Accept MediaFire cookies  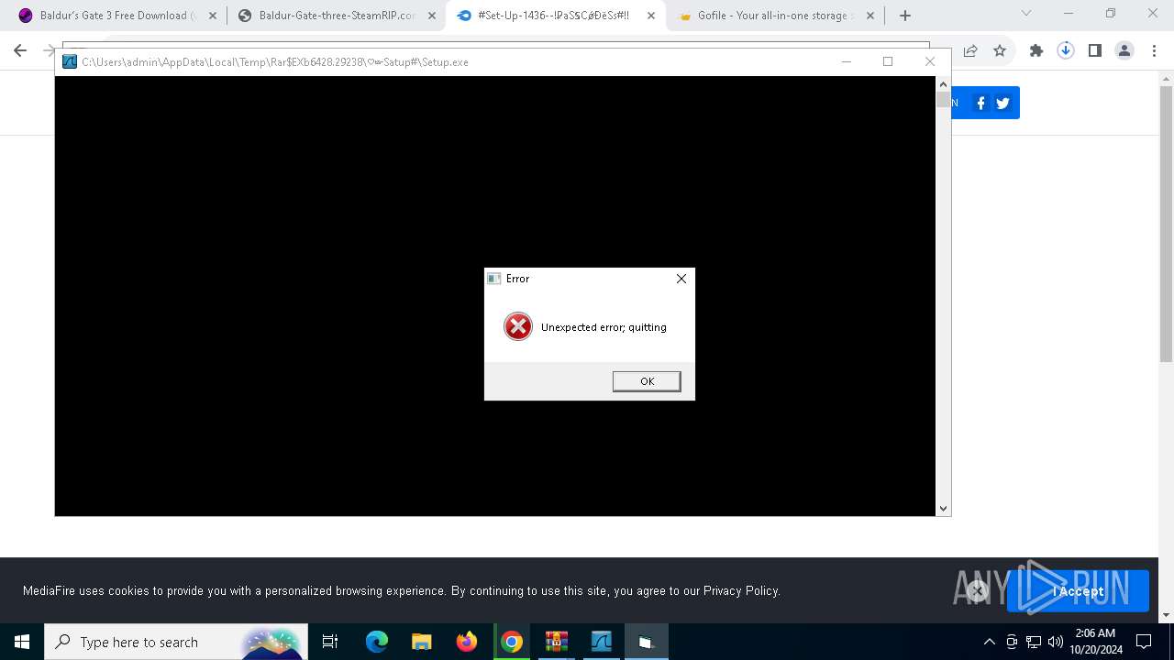tap(1078, 591)
